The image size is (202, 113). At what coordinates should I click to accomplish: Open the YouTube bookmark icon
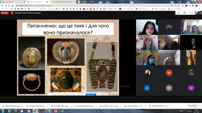tap(18, 9)
